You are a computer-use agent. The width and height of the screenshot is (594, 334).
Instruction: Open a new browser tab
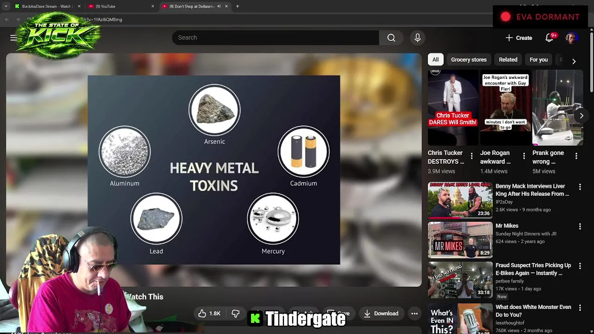point(238,6)
